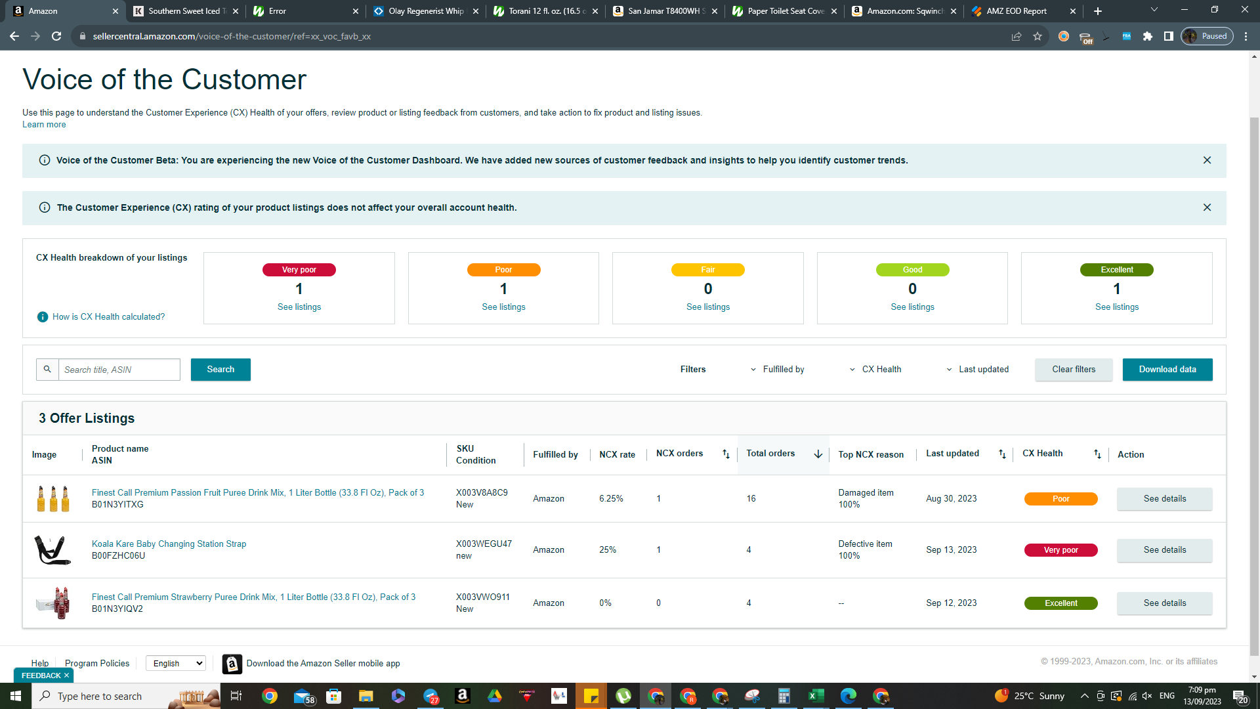1260x709 pixels.
Task: Click the taskbar search box
Action: [126, 696]
